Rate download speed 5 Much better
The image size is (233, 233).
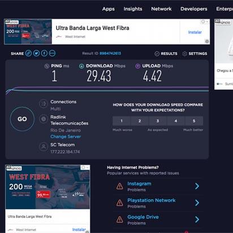click(x=194, y=121)
